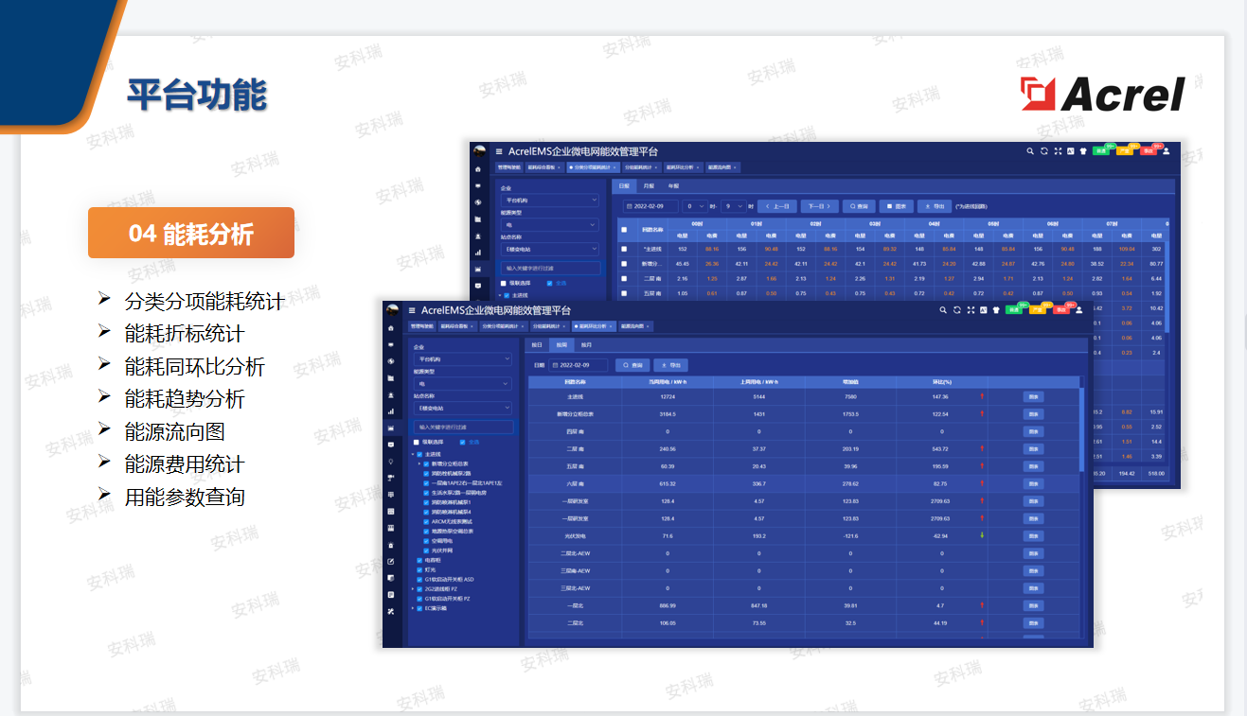Toggle 级联选择 checkbox in front window
Viewport: 1247px width, 716px height.
click(417, 442)
